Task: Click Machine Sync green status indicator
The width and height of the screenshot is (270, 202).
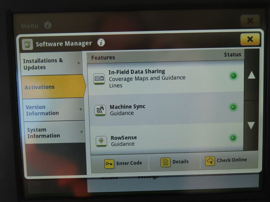Action: pos(233,107)
